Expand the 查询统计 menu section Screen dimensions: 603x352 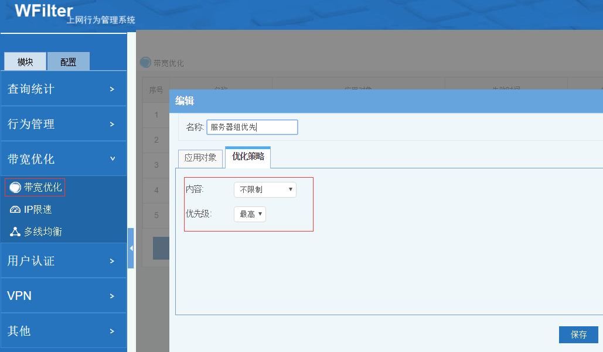pyautogui.click(x=63, y=89)
